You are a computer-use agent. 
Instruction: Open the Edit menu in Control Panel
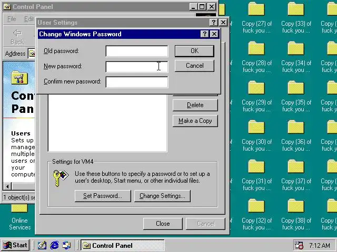click(x=28, y=19)
